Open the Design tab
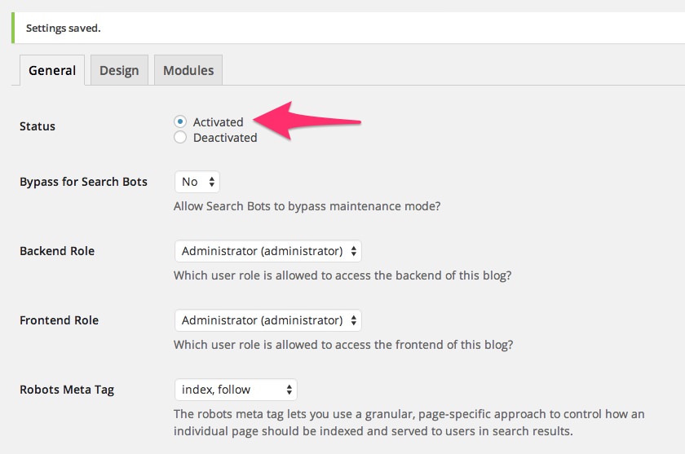685x454 pixels. click(119, 70)
